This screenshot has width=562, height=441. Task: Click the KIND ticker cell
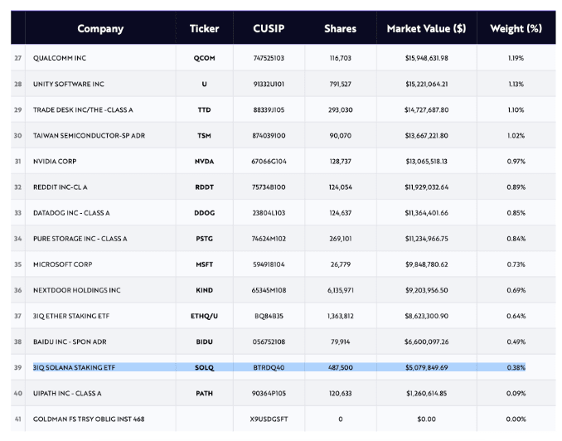pos(204,290)
